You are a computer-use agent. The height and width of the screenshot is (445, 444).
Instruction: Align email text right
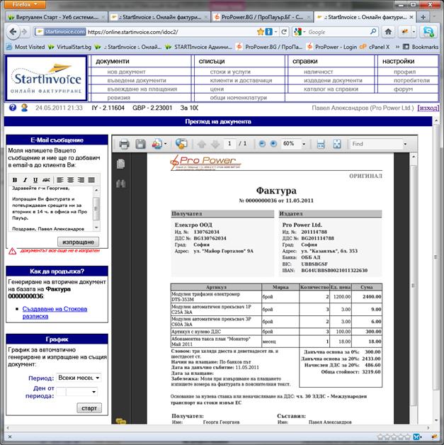click(x=81, y=180)
